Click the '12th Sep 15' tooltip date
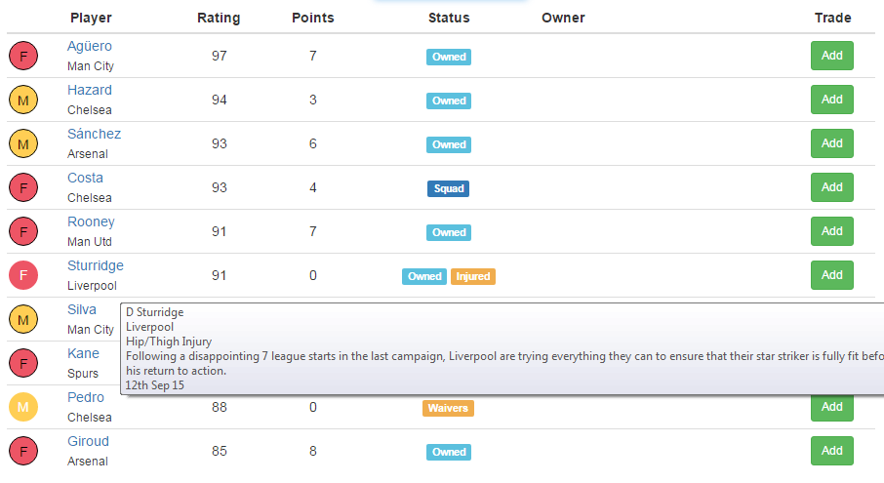This screenshot has height=483, width=884. (154, 385)
